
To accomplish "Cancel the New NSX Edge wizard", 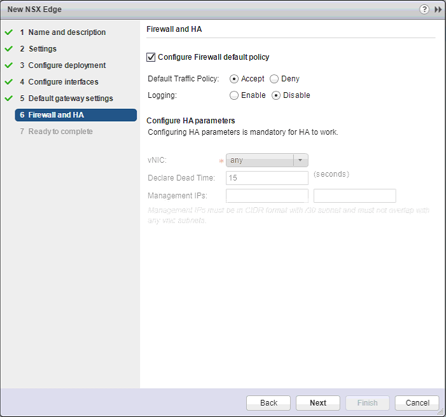I will click(417, 403).
